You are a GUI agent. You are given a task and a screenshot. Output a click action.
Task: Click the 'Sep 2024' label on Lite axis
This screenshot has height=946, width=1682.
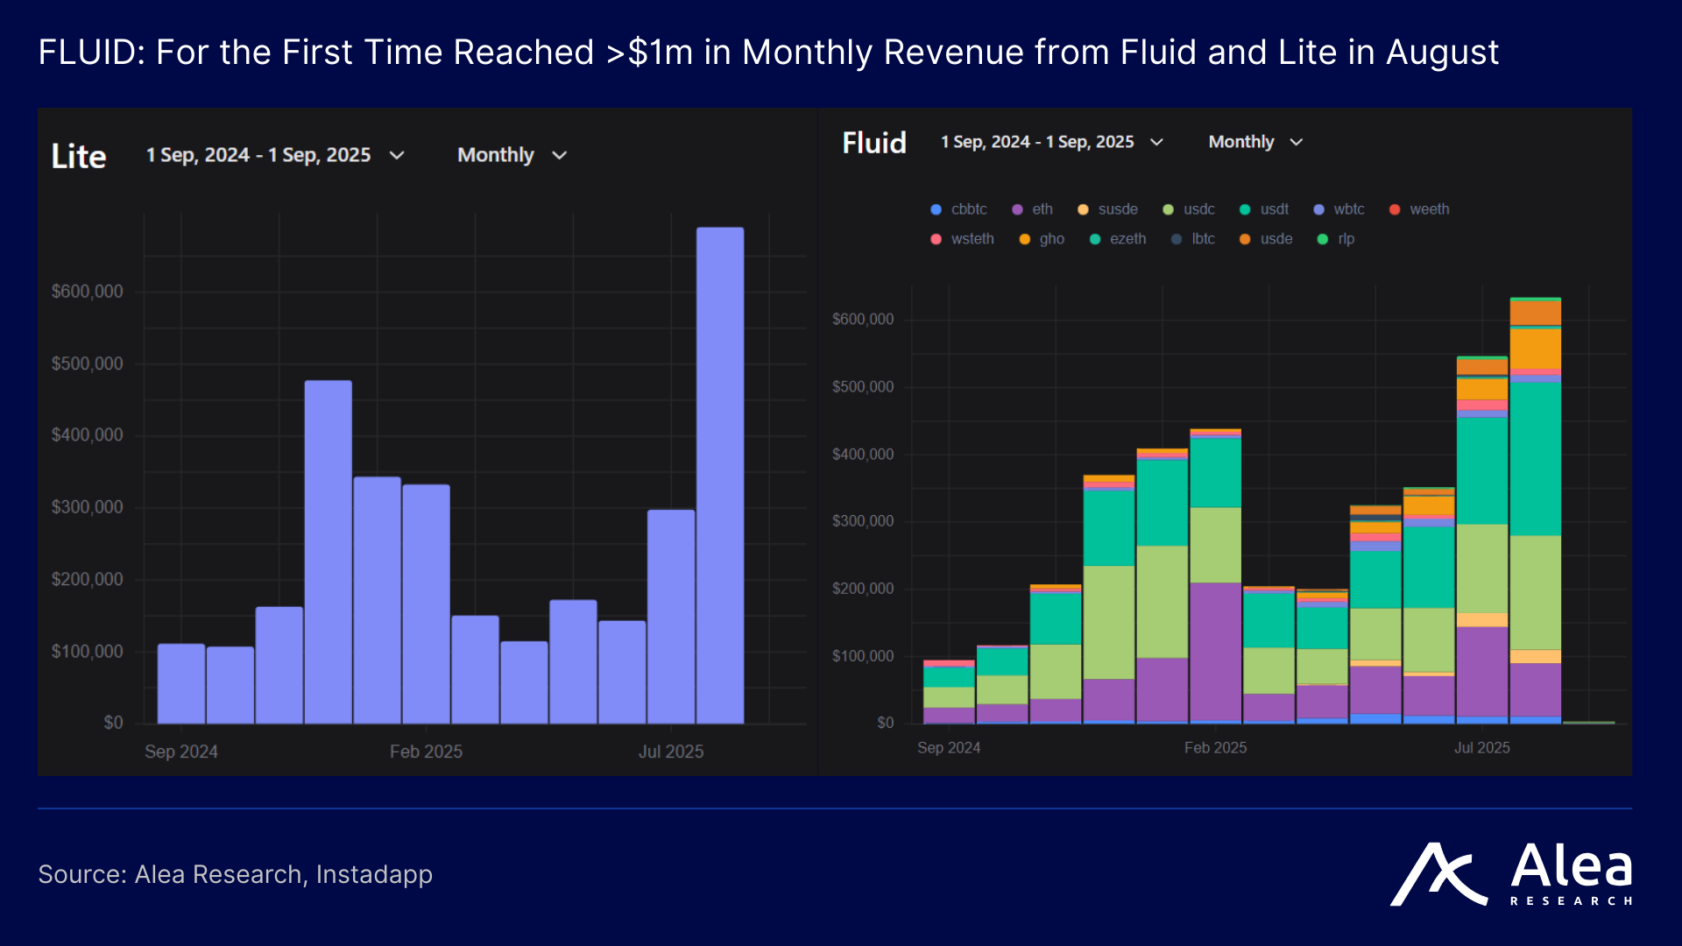181,752
